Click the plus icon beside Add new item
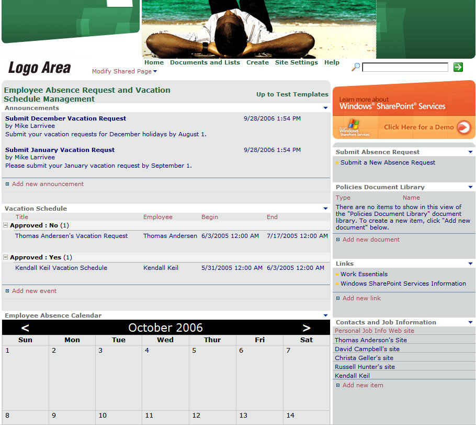Image resolution: width=476 pixels, height=425 pixels. [x=338, y=386]
